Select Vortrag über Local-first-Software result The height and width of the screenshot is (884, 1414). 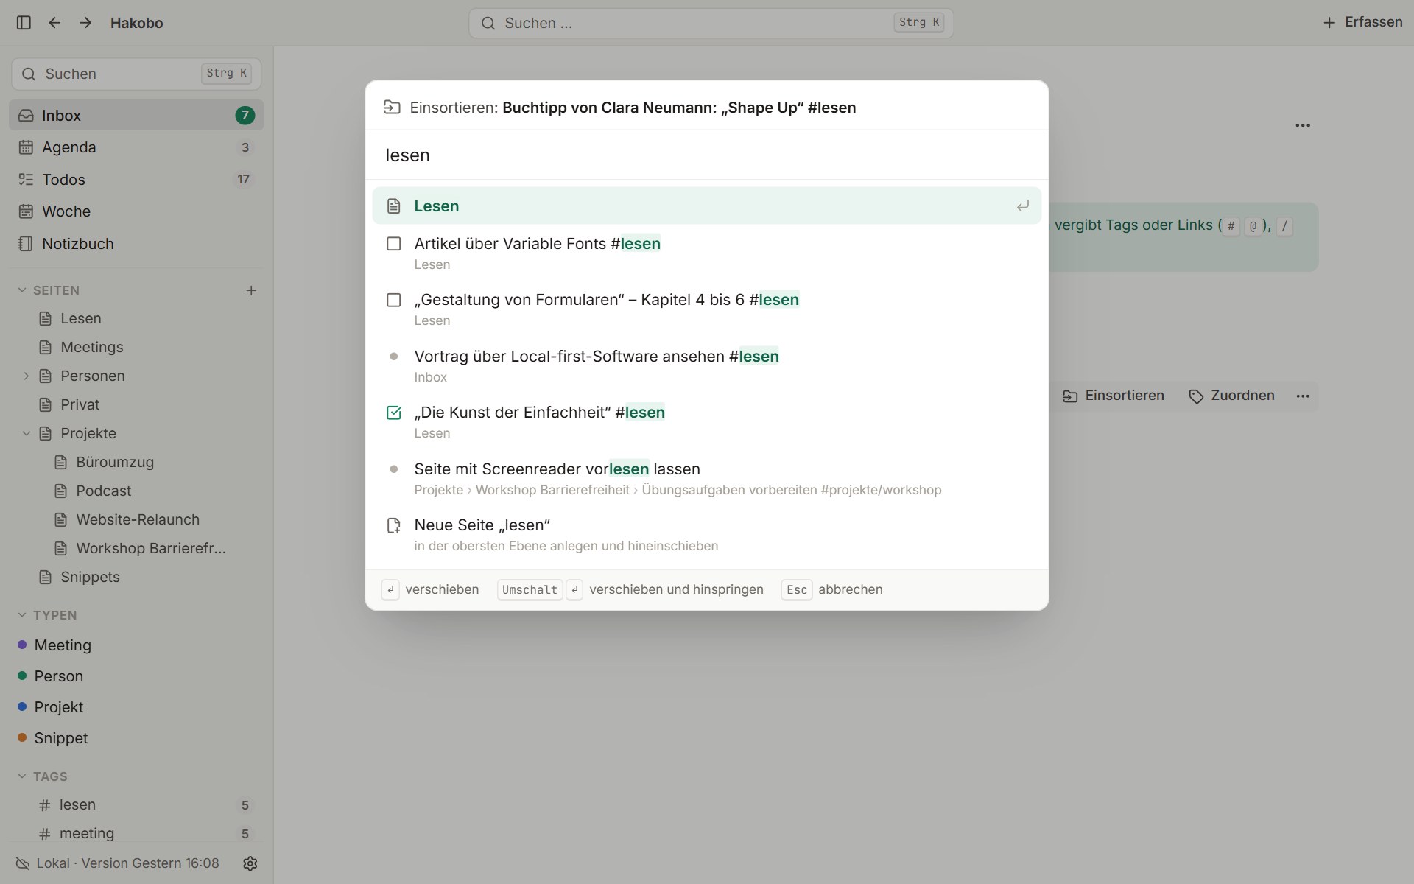click(706, 366)
